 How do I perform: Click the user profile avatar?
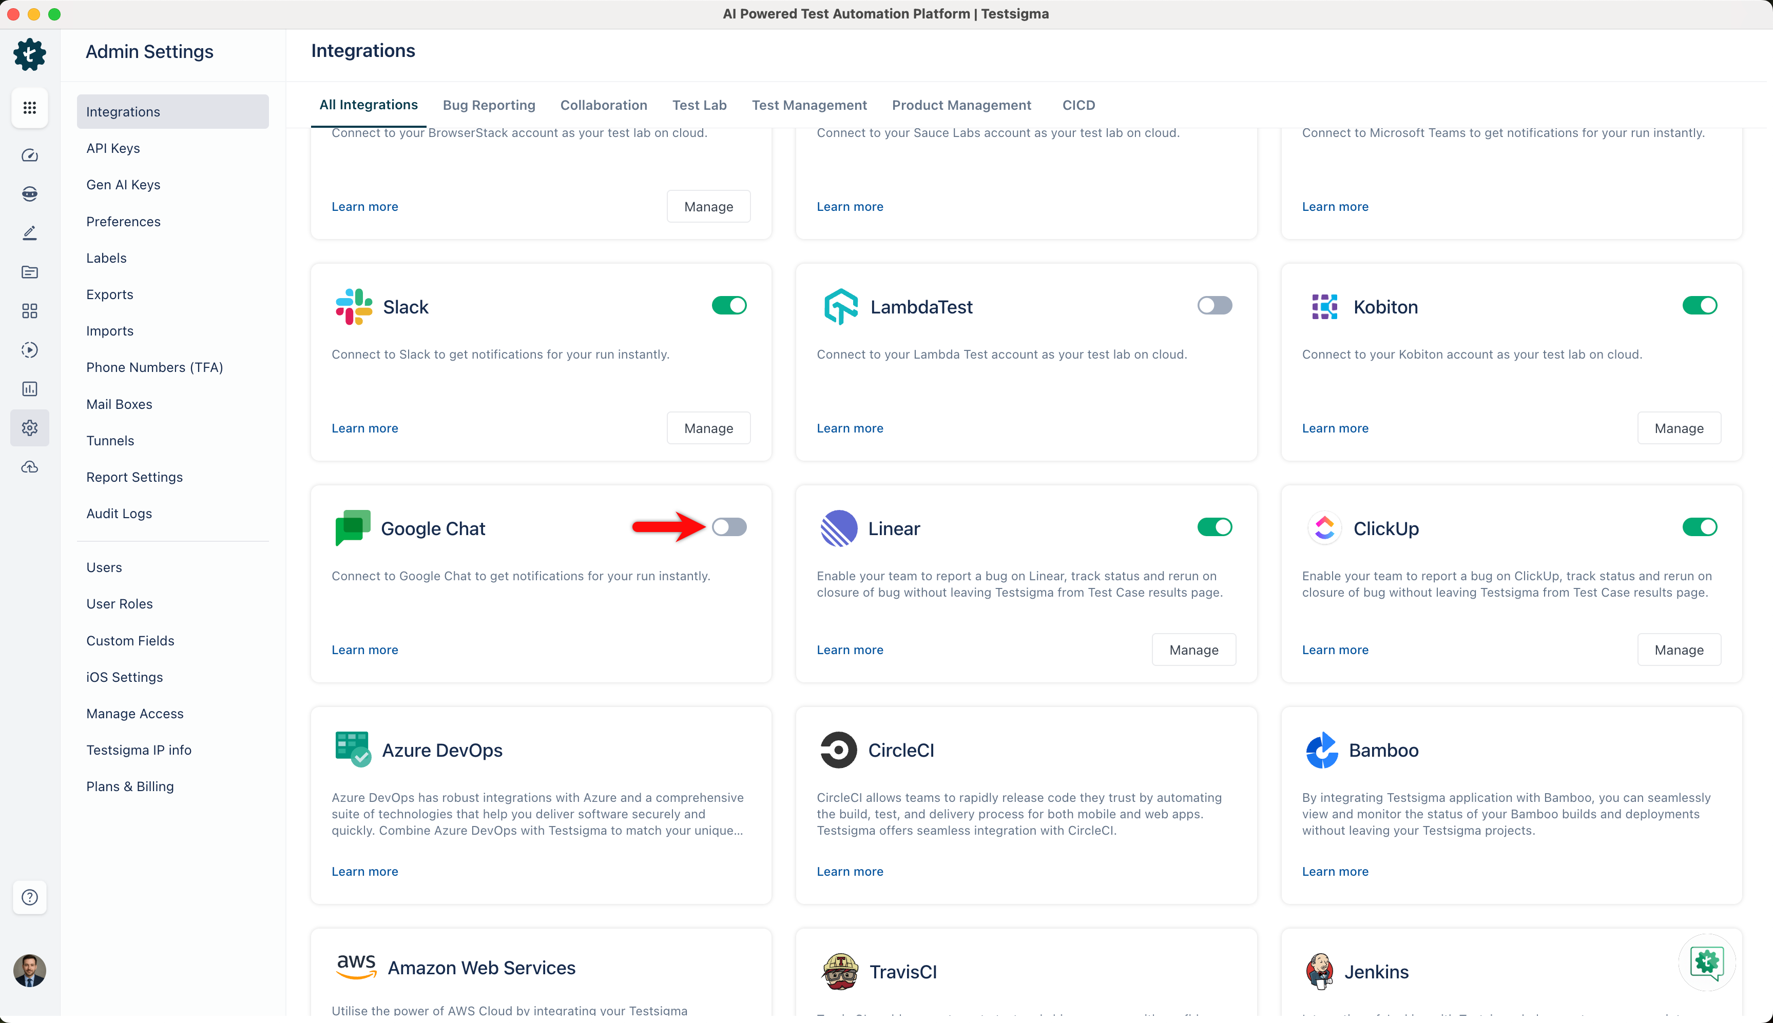click(30, 970)
